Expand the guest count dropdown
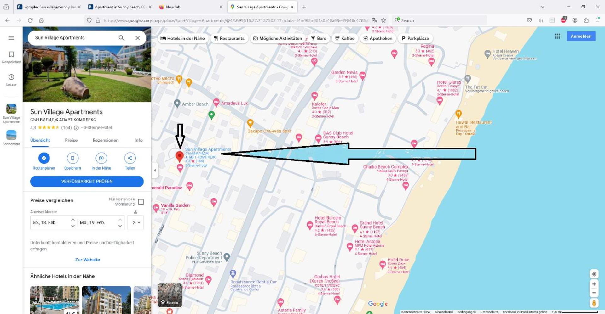 tap(136, 222)
